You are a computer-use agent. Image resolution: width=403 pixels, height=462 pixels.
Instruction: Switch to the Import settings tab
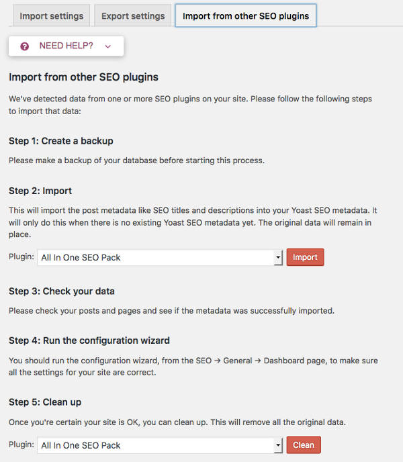pyautogui.click(x=51, y=16)
